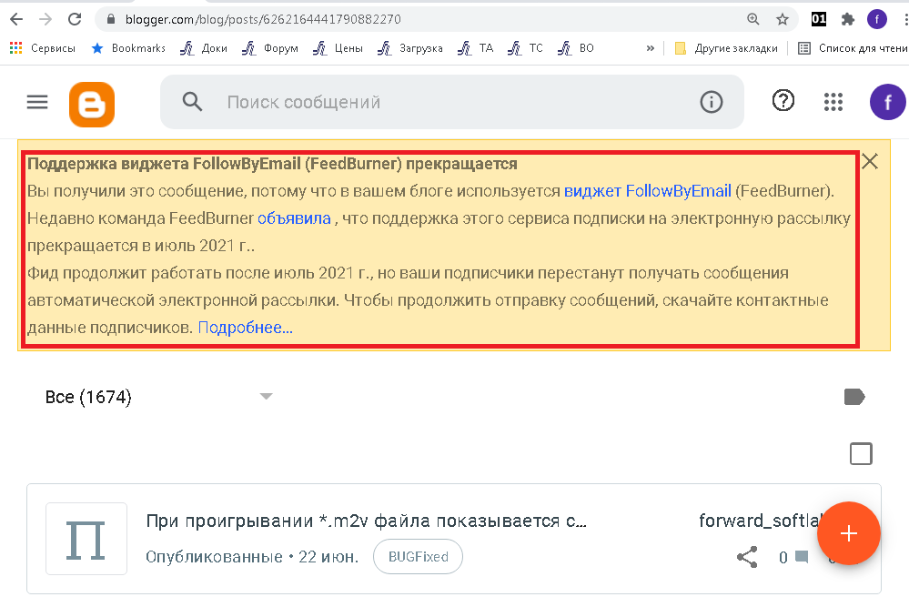Click the browser forward arrow
909x597 pixels.
pos(45,19)
